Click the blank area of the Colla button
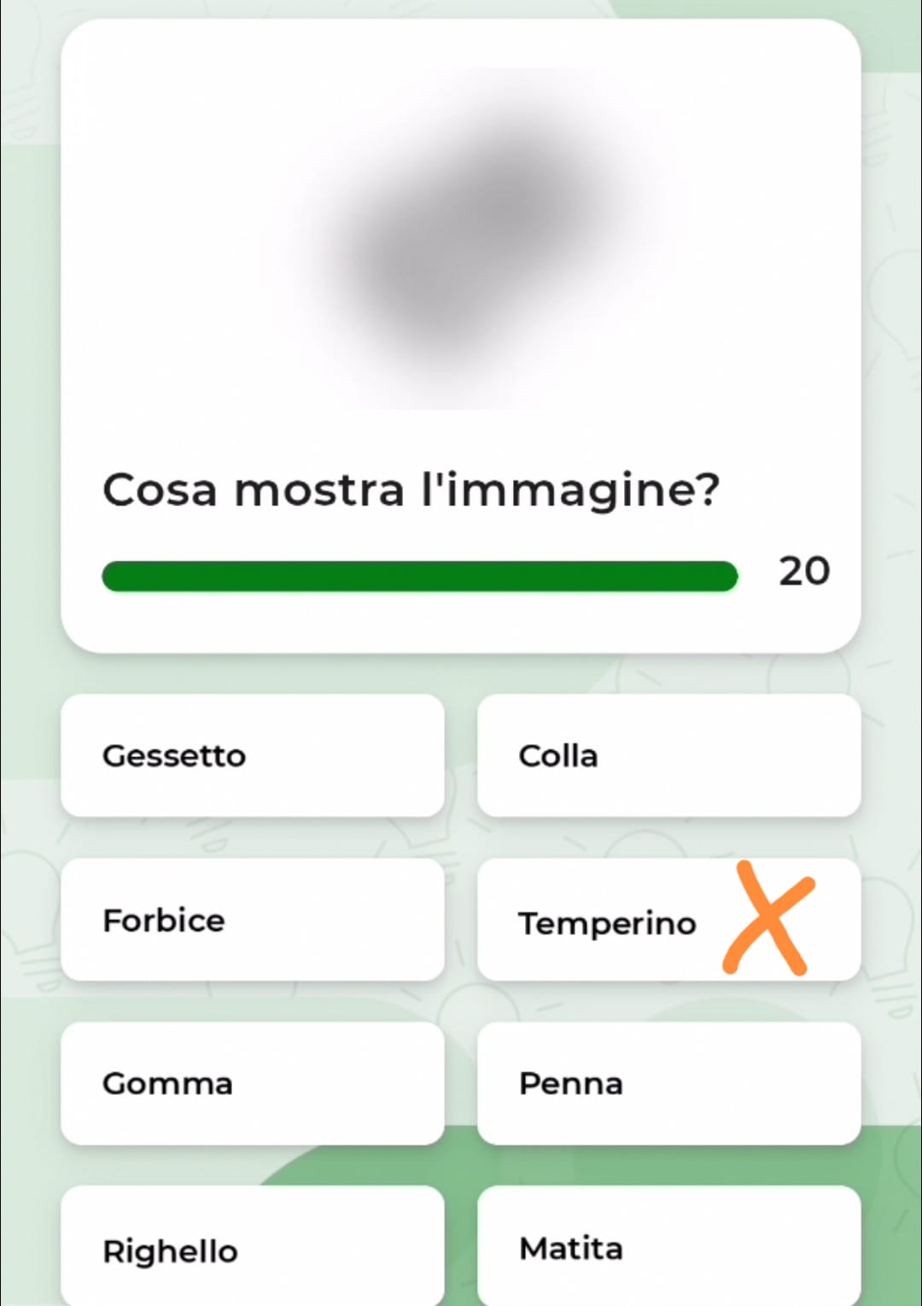 734,755
